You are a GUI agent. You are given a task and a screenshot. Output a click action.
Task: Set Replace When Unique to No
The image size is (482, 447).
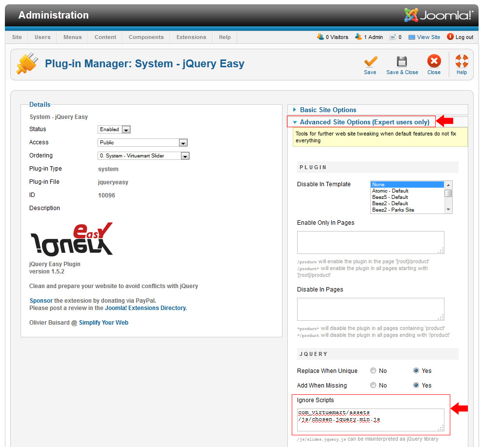(x=373, y=370)
